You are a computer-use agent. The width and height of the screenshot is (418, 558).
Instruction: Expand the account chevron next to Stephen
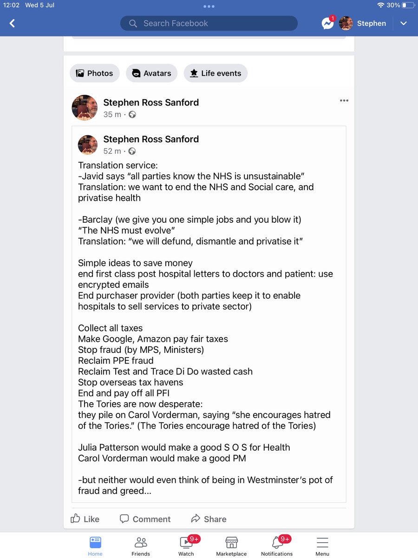(x=404, y=23)
